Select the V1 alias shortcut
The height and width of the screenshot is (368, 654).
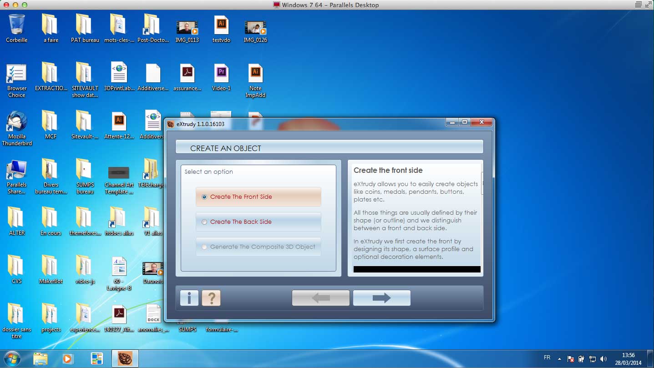point(152,222)
